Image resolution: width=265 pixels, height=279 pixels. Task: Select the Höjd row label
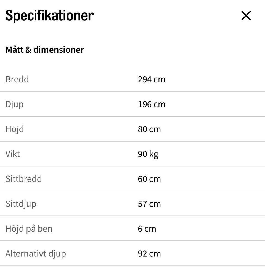(15, 129)
